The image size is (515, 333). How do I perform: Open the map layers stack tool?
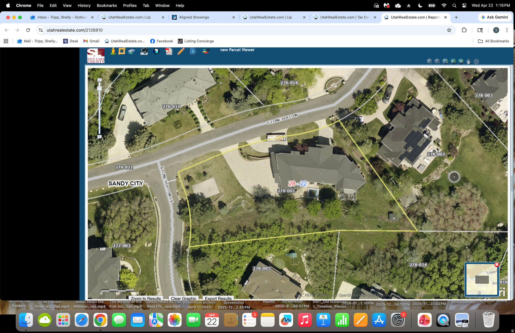coord(132,51)
